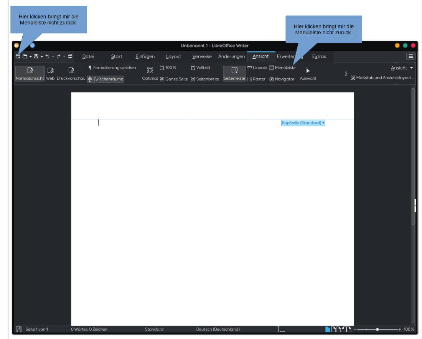Click the blue pin circle in title bar
The image size is (422, 339).
point(32,46)
